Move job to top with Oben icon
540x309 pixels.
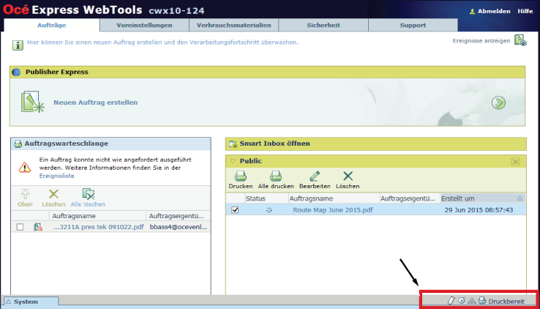click(x=25, y=194)
